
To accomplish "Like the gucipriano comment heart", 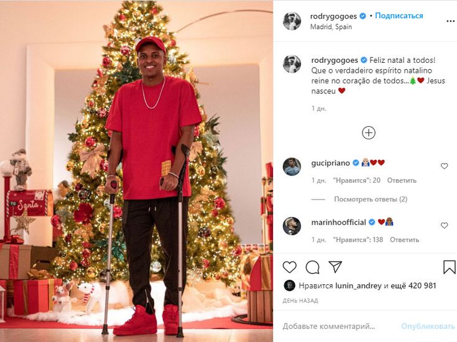I will click(444, 166).
